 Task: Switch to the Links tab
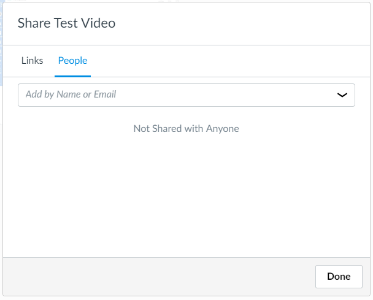pos(32,61)
